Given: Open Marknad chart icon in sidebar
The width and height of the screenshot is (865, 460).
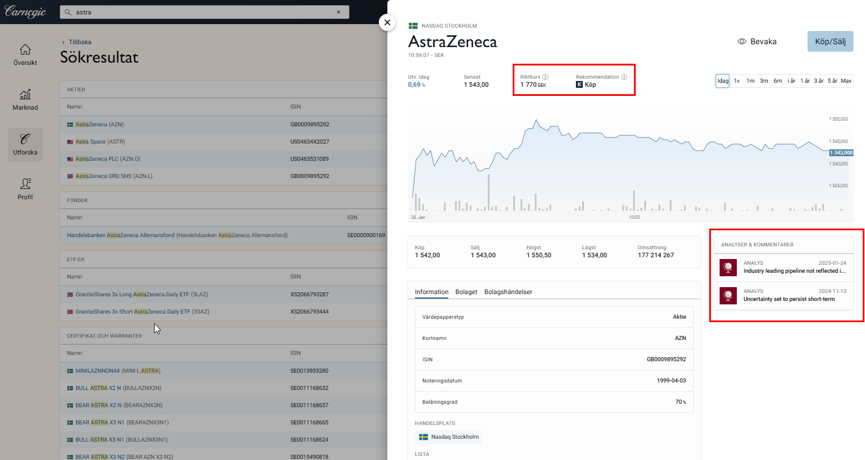Looking at the screenshot, I should 25,94.
